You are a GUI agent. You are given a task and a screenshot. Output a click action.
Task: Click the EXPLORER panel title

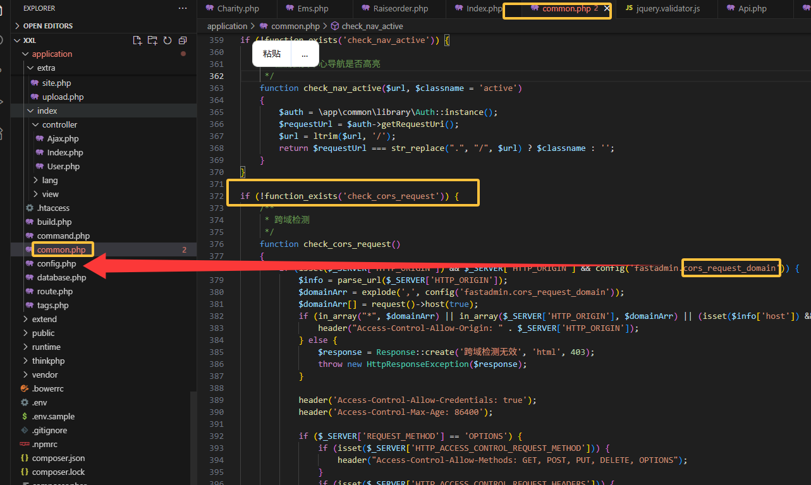pyautogui.click(x=39, y=8)
